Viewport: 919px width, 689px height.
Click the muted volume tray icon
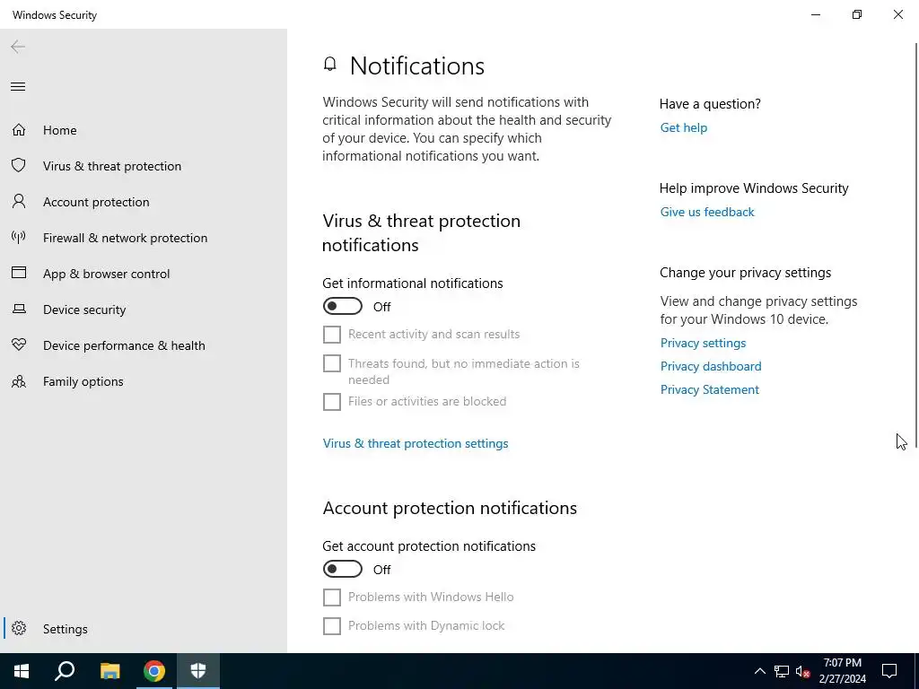point(803,671)
